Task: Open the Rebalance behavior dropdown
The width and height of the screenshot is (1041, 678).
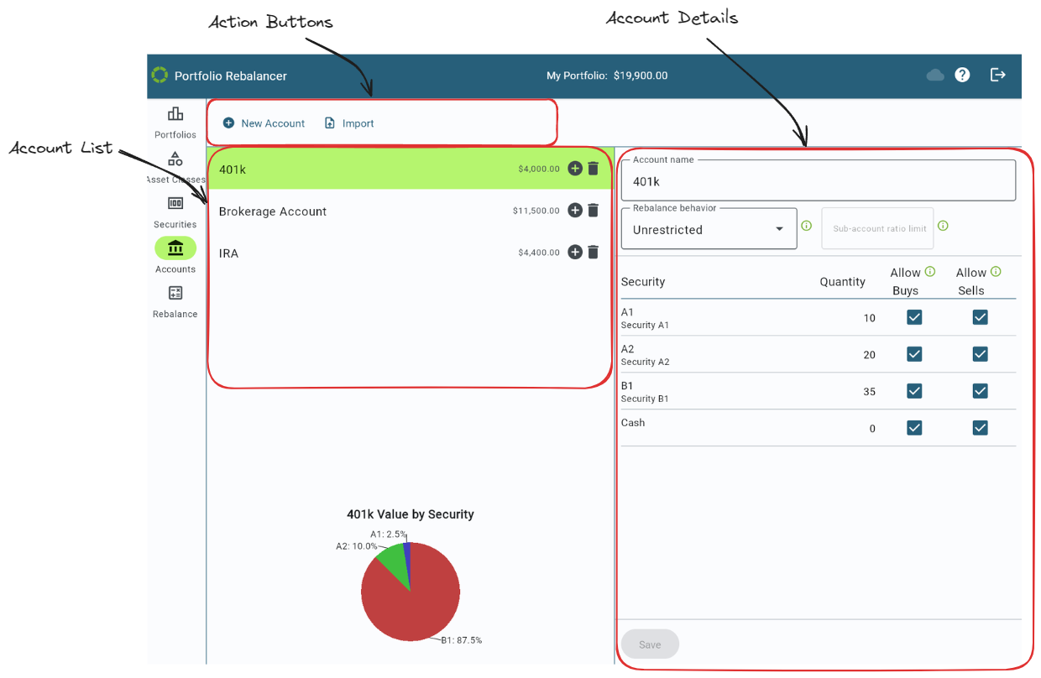Action: [x=708, y=228]
